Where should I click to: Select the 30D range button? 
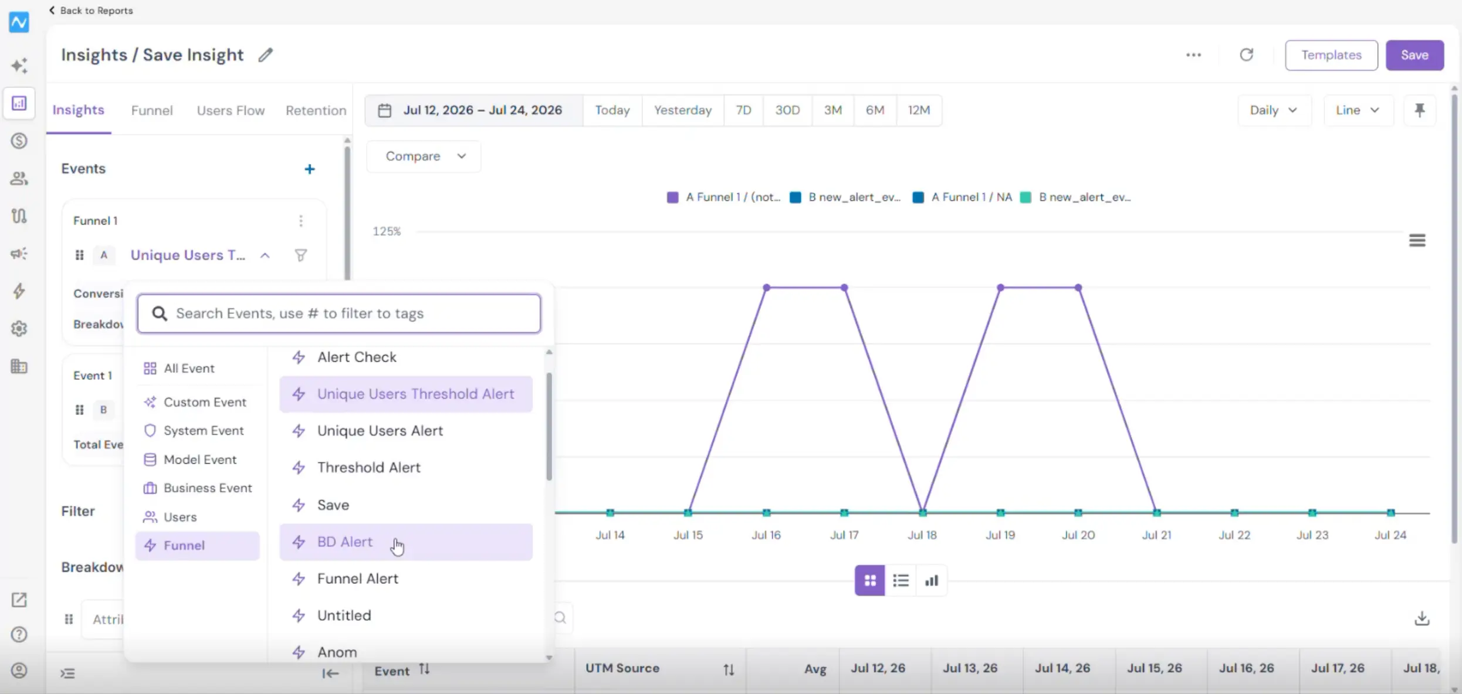click(787, 110)
